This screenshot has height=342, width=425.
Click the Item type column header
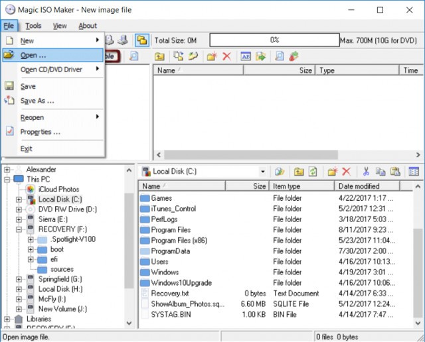[x=301, y=187]
